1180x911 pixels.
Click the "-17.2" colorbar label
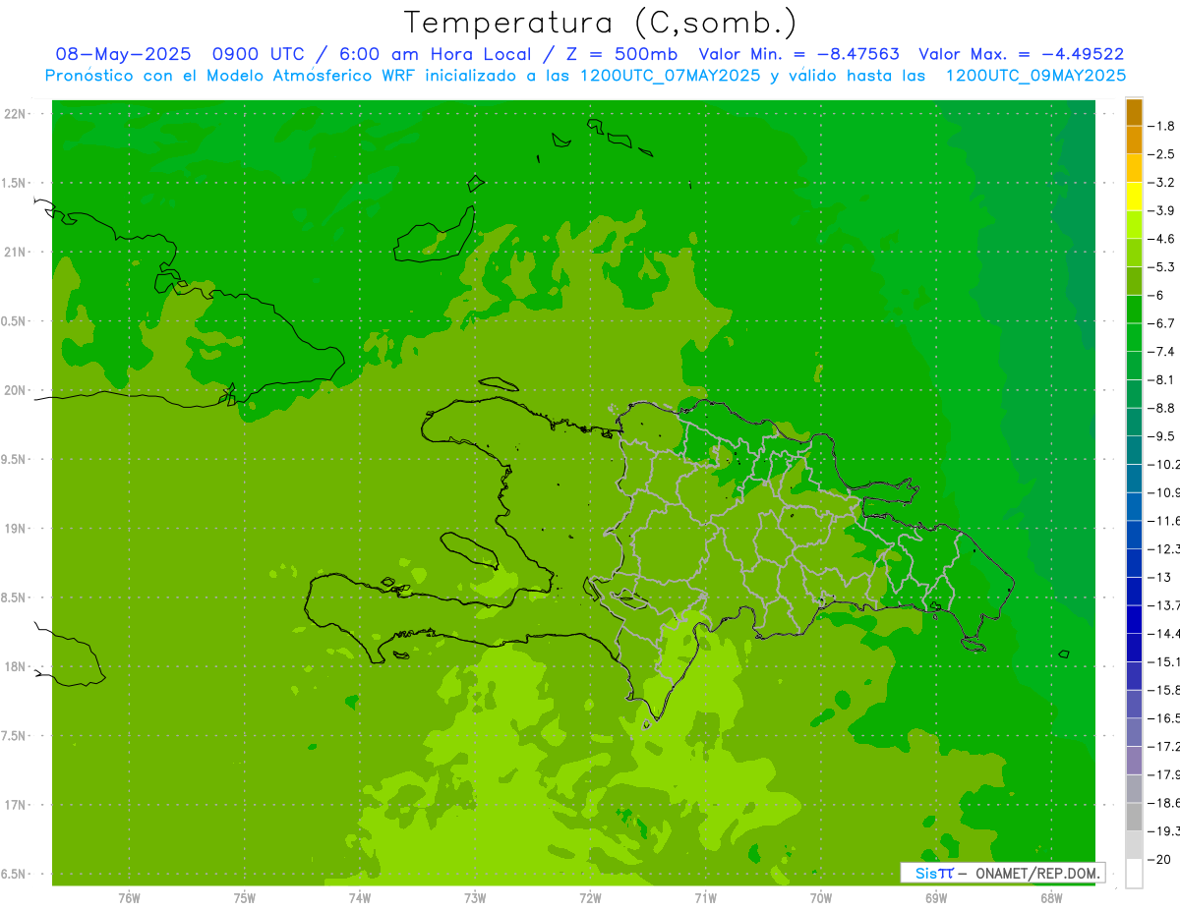1164,747
